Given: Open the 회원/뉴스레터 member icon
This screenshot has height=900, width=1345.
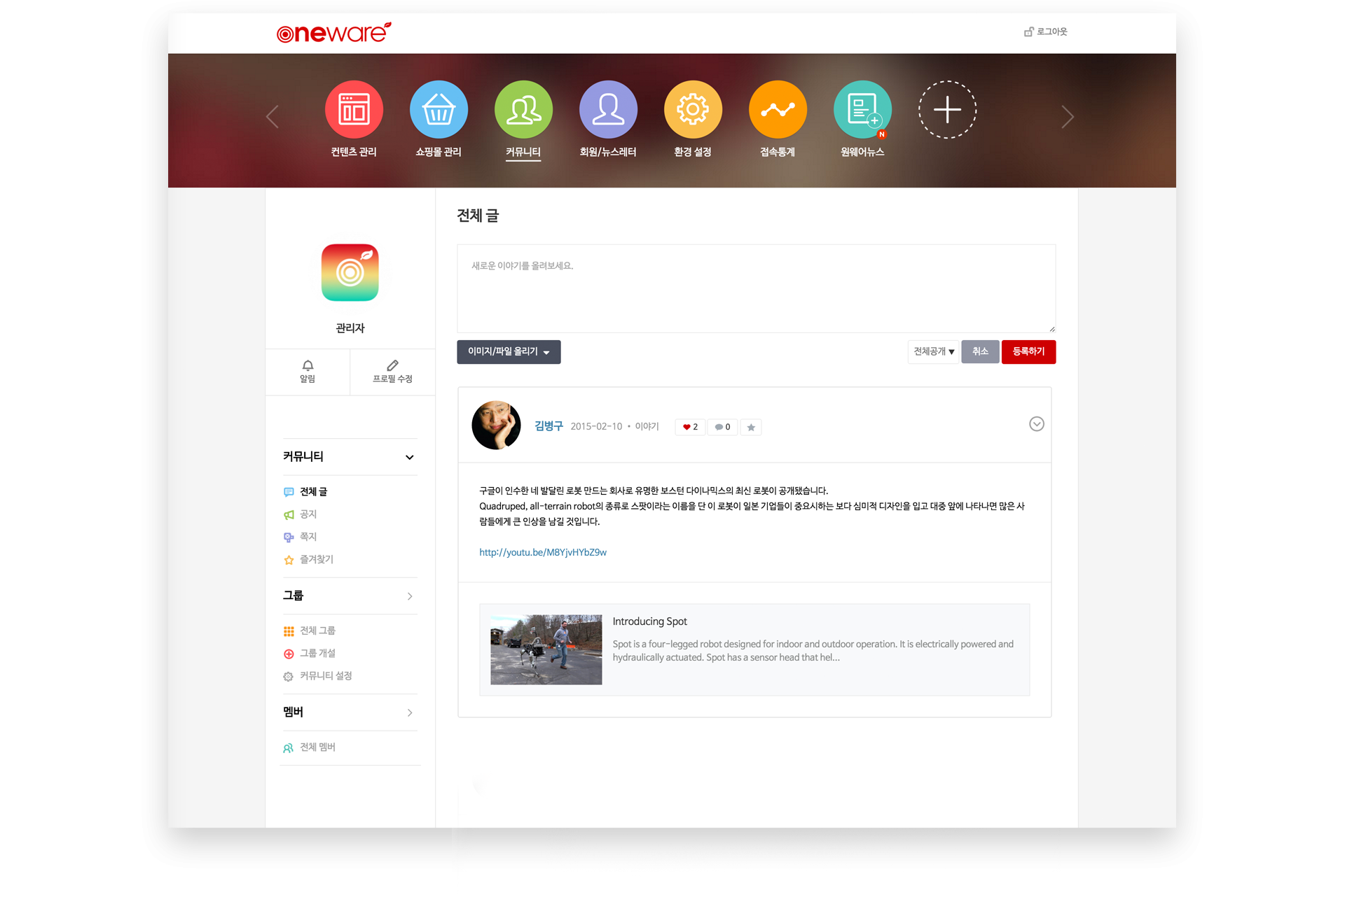Looking at the screenshot, I should pos(608,110).
